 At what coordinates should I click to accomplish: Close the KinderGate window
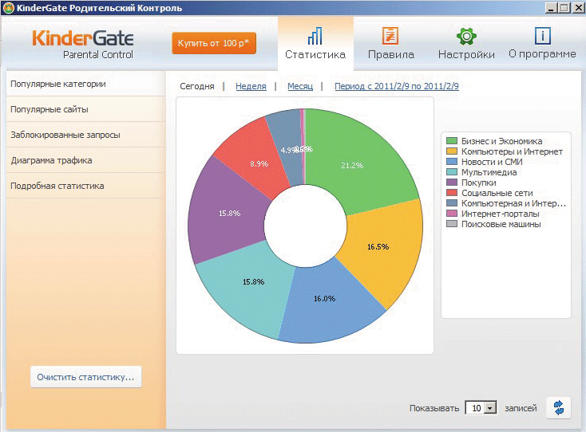[578, 8]
